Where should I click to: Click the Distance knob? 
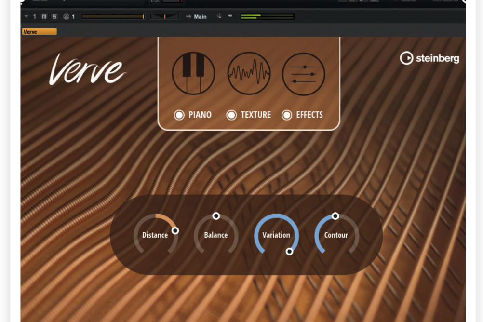click(156, 235)
